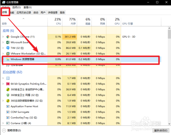Switch to the 详细信息 tab
Screen dimensions: 171x135
[53, 12]
